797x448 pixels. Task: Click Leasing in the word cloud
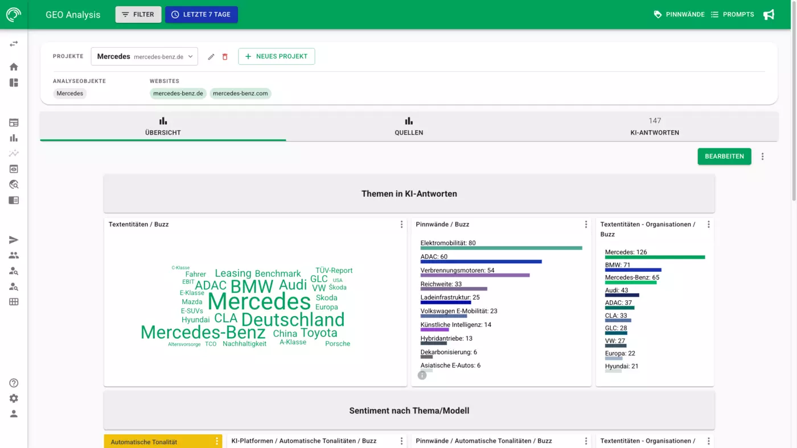(233, 273)
